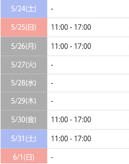Click the 5/29(木) date cell

[x=24, y=101]
